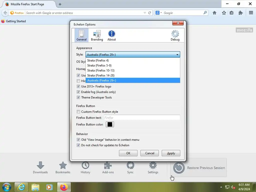This screenshot has width=256, height=192.
Task: Open Bookmarks from the start page
Action: tap(63, 168)
